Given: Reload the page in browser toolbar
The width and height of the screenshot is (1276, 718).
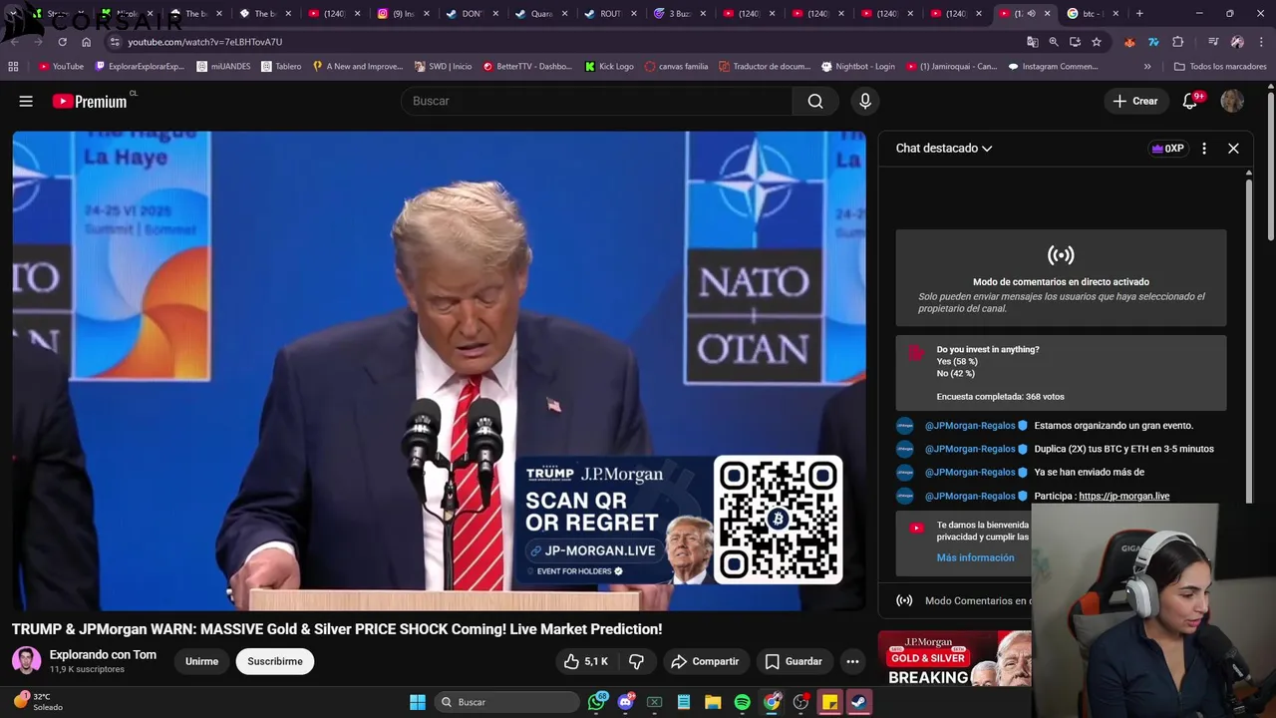Looking at the screenshot, I should [x=62, y=42].
